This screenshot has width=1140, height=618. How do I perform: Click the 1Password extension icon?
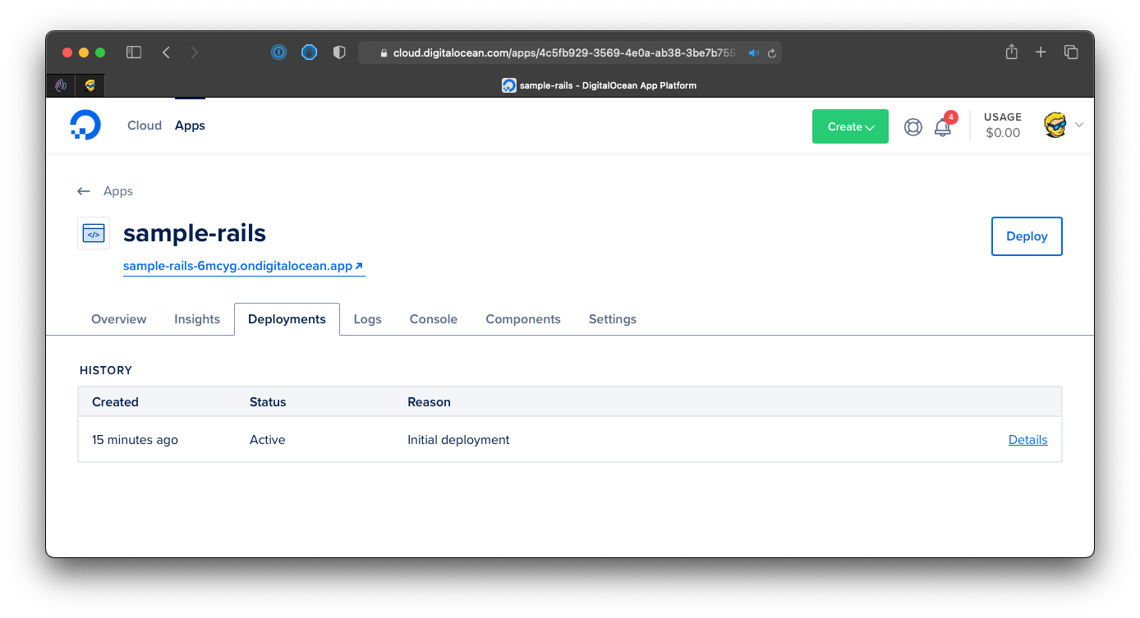(x=279, y=53)
